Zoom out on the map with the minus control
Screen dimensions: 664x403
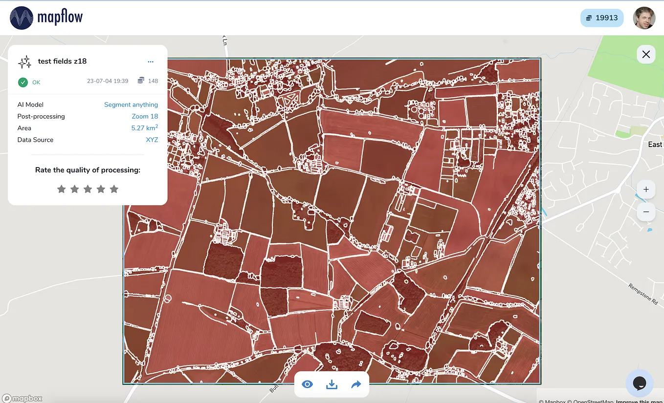tap(646, 212)
